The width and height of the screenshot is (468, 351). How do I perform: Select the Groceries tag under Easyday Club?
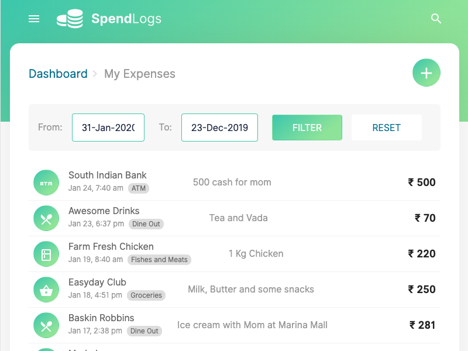tap(146, 295)
